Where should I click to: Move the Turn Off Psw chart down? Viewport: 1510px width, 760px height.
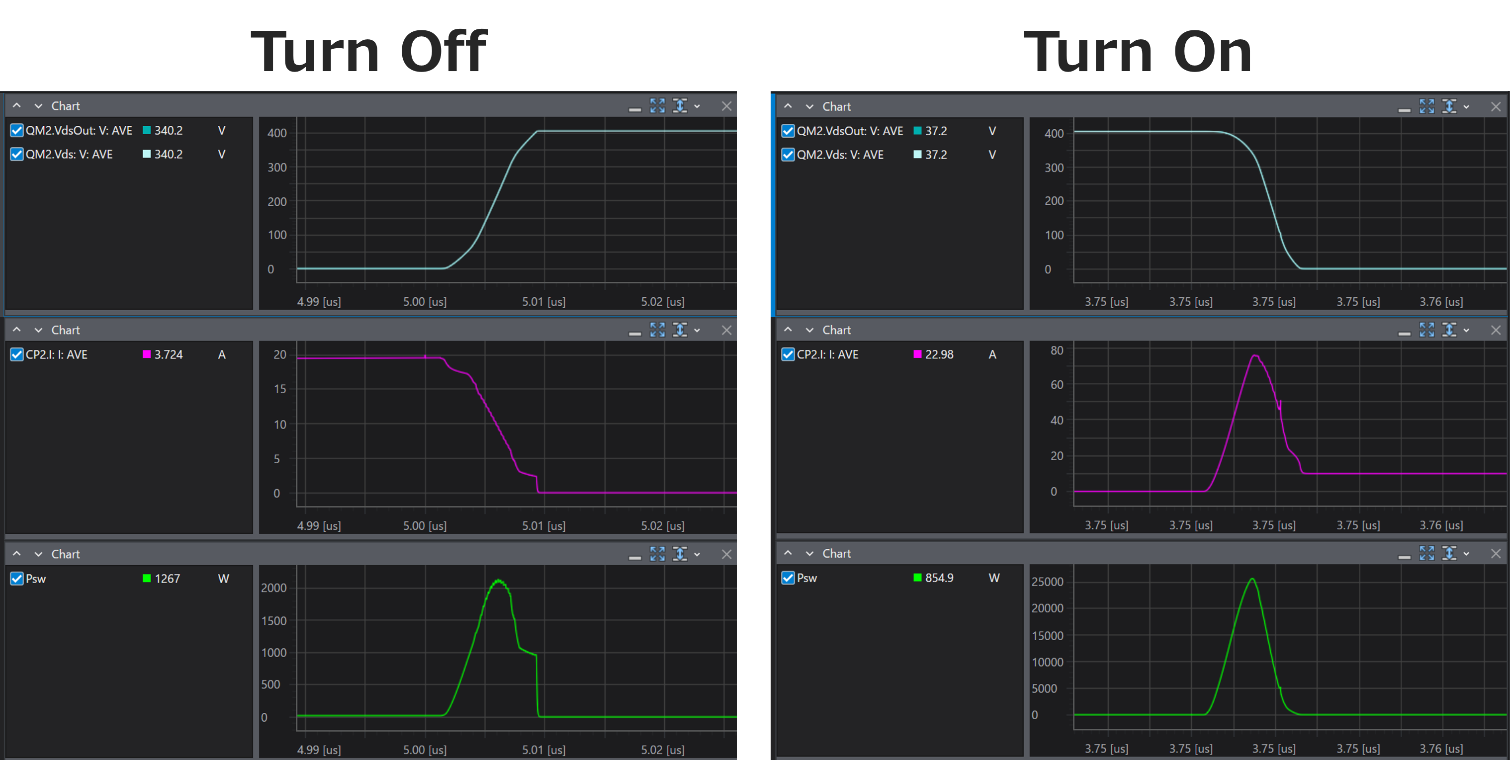click(x=39, y=554)
